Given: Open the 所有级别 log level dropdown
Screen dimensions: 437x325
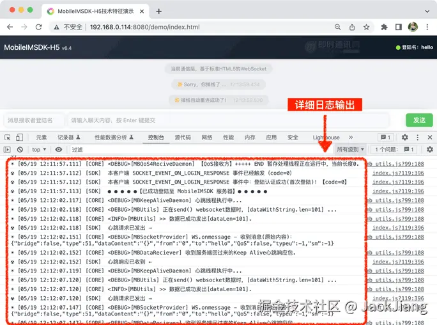Looking at the screenshot, I should click(x=350, y=150).
